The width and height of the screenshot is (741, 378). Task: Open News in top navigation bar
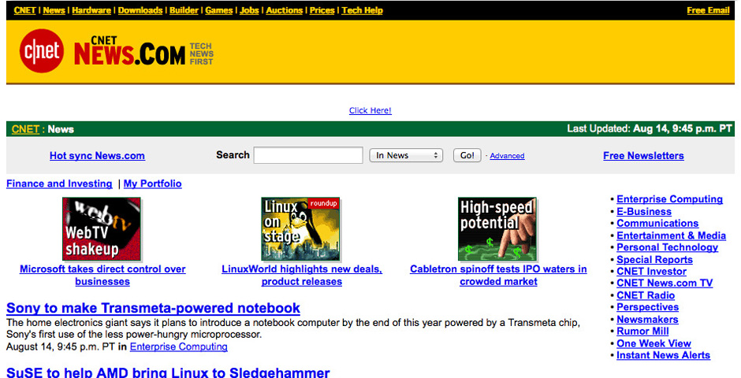click(54, 10)
